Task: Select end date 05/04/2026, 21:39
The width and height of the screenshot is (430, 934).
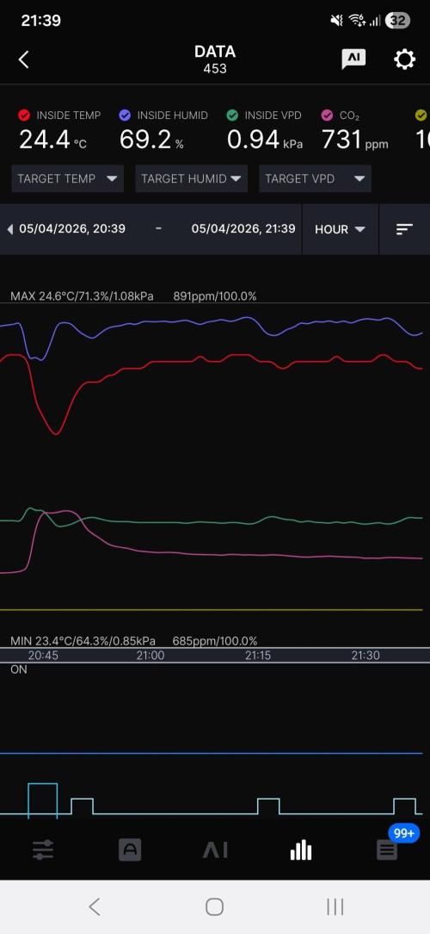Action: pyautogui.click(x=243, y=228)
